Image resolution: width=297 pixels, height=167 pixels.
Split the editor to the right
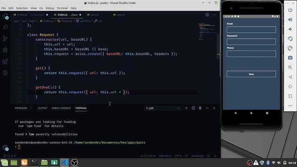(207, 15)
